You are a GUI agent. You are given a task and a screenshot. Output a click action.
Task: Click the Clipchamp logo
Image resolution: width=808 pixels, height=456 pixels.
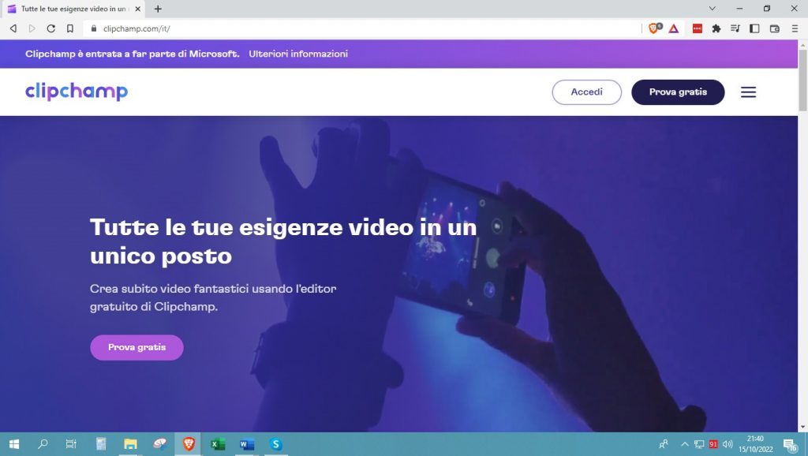(76, 92)
